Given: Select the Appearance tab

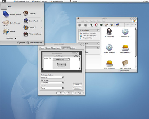Looking at the screenshot, I should tap(65, 48).
